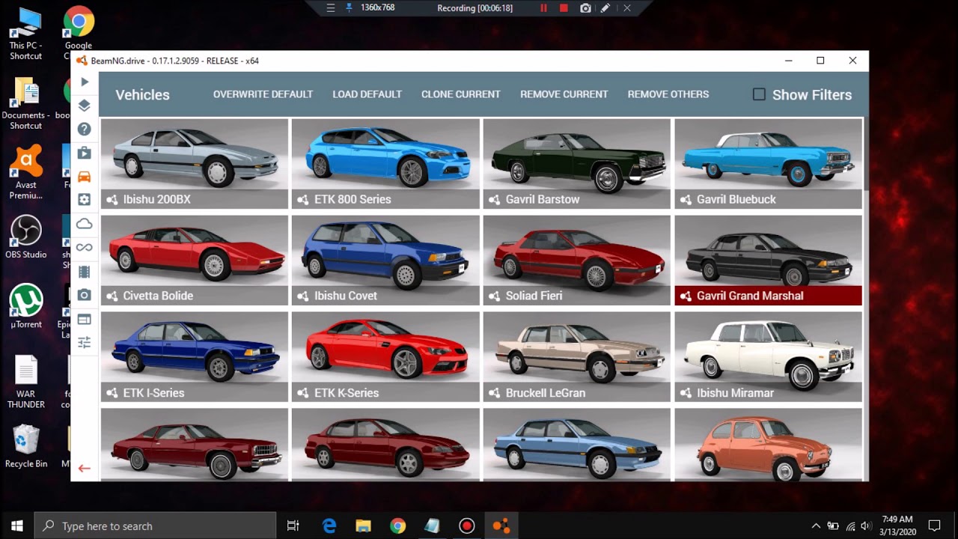The height and width of the screenshot is (539, 958).
Task: Choose the Ibishu Miramar car
Action: point(768,356)
